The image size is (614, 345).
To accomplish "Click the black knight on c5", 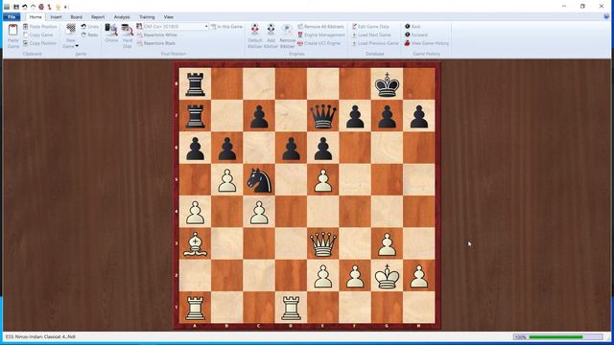I will [x=259, y=180].
